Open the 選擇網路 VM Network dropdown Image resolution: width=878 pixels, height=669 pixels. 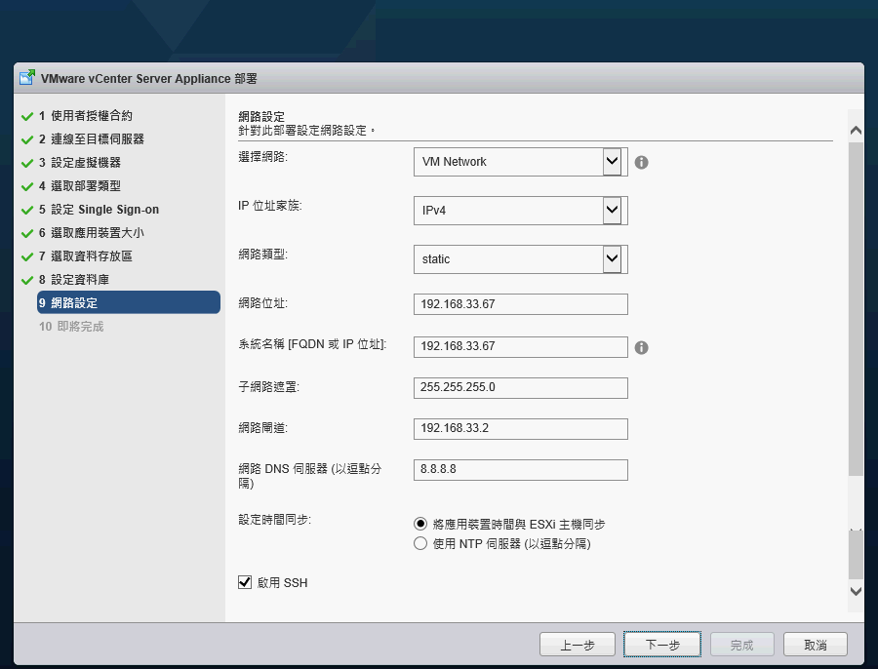(520, 162)
